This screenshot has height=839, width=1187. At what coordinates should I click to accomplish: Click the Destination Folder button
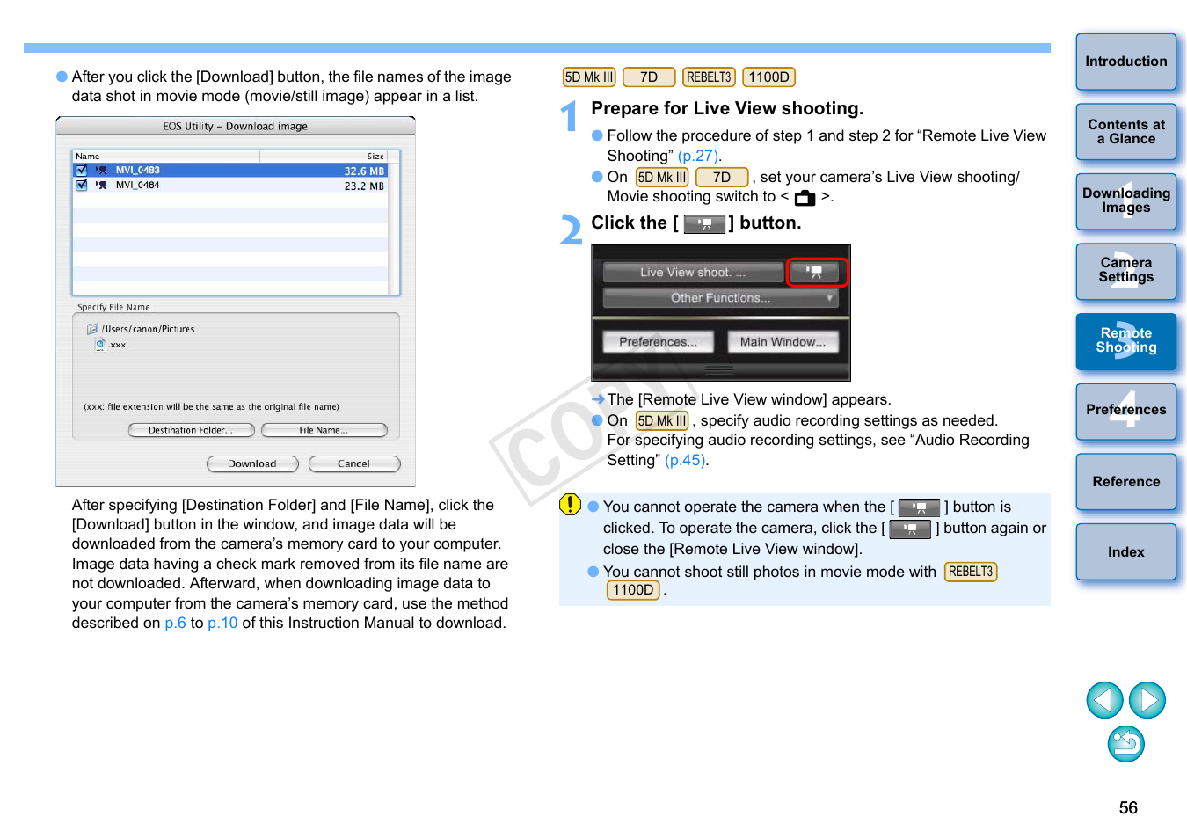tap(191, 430)
